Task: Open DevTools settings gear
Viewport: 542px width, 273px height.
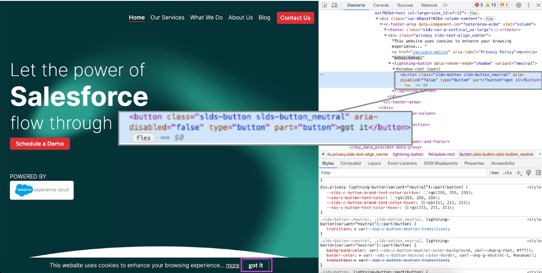Action: click(x=518, y=5)
